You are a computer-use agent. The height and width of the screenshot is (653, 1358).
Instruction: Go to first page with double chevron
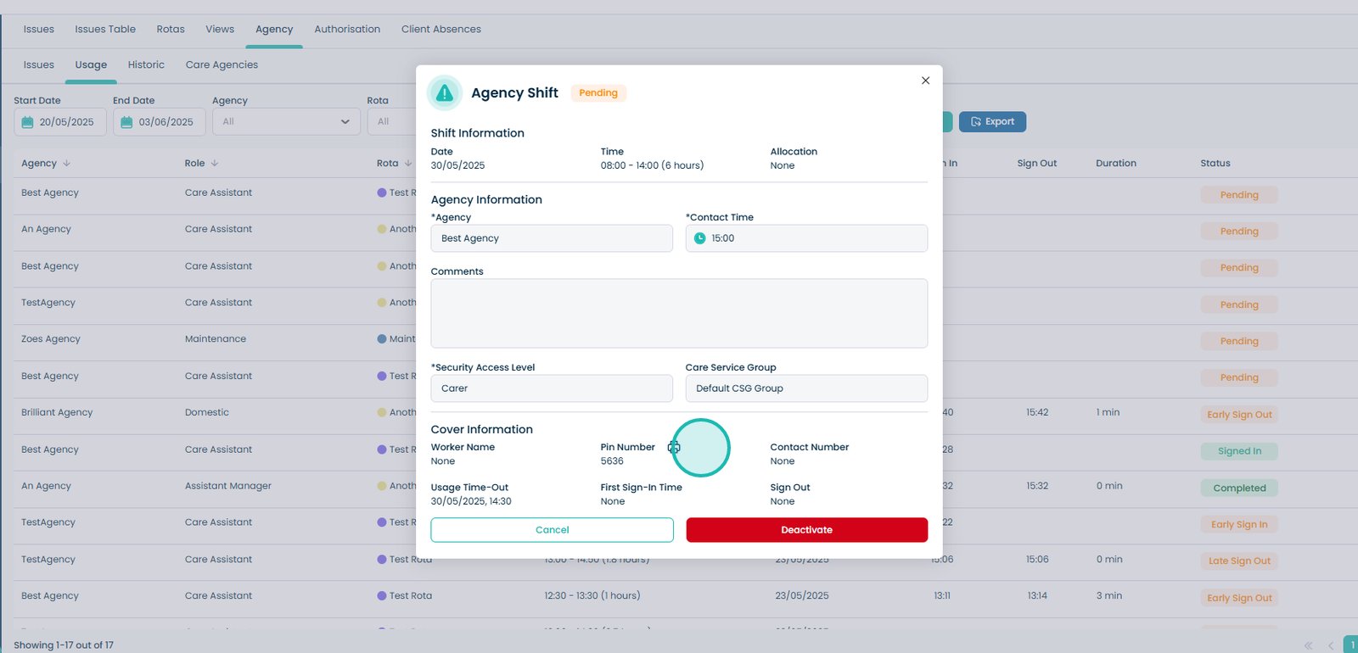click(1308, 645)
